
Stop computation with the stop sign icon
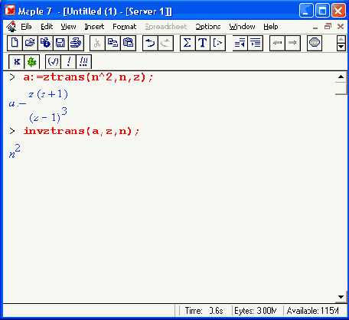coord(315,43)
